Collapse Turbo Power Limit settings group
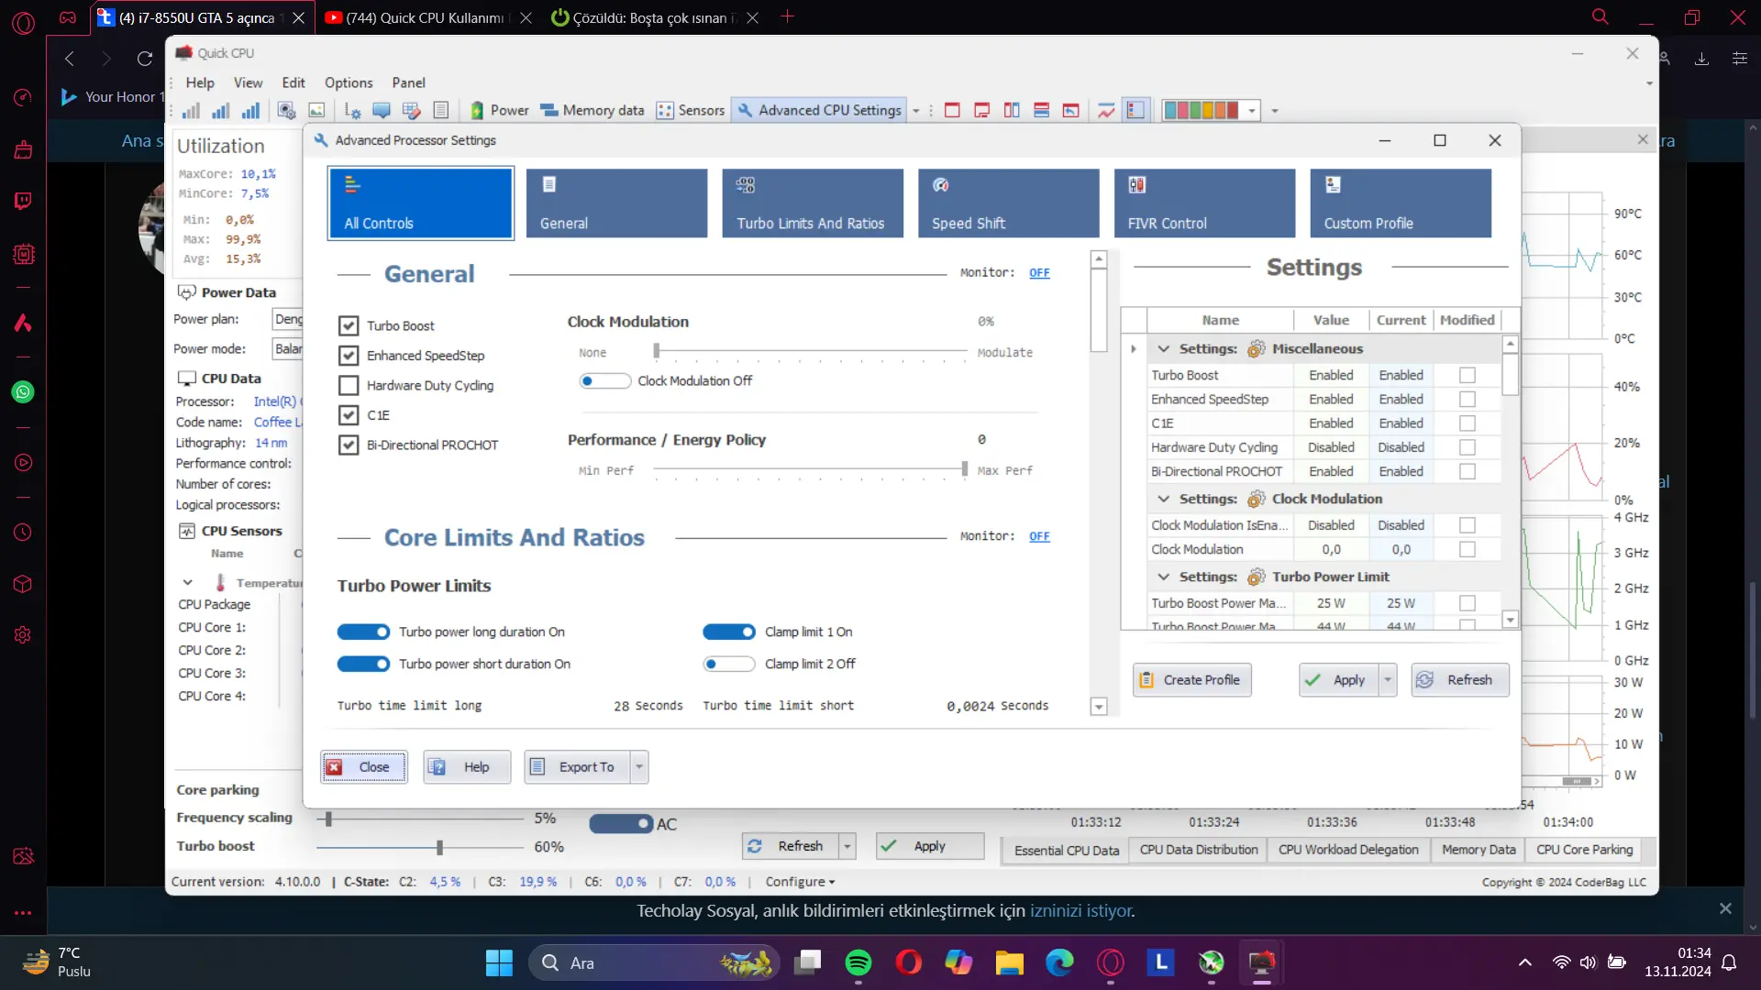The width and height of the screenshot is (1761, 990). pyautogui.click(x=1163, y=577)
